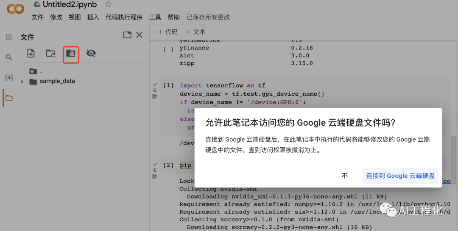Open the 插入 menu
Image resolution: width=458 pixels, height=231 pixels.
(93, 17)
